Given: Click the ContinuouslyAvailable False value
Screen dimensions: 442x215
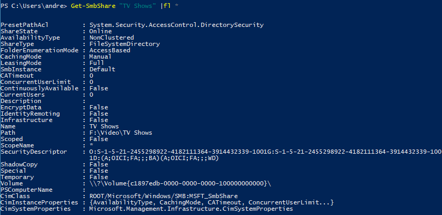Looking at the screenshot, I should (x=98, y=88).
